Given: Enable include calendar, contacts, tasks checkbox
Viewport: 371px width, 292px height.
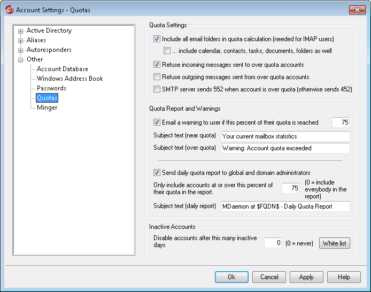Looking at the screenshot, I should tap(167, 51).
